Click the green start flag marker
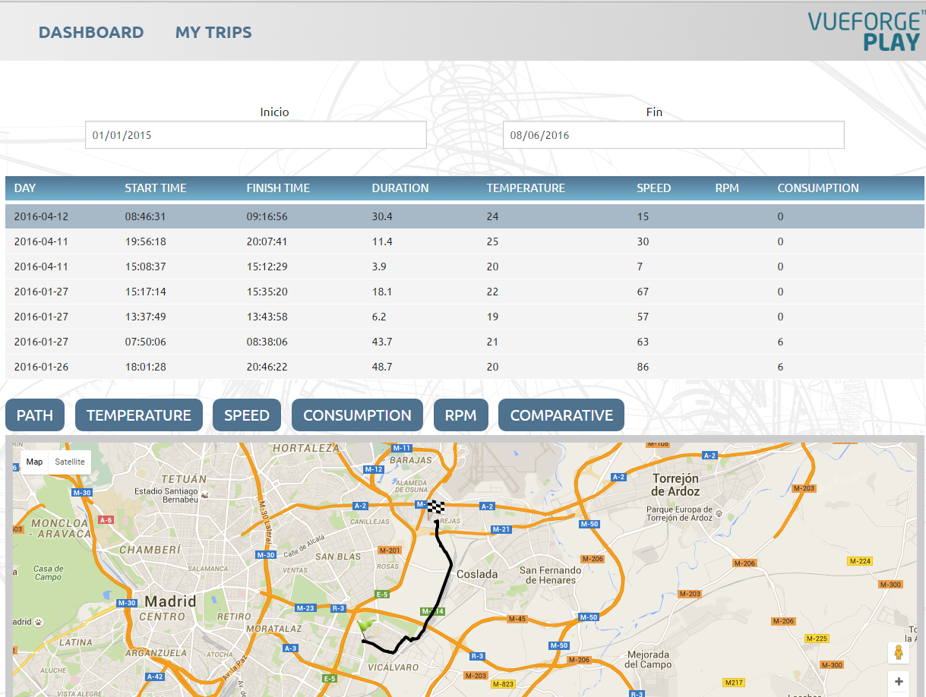The height and width of the screenshot is (697, 926). tap(366, 626)
